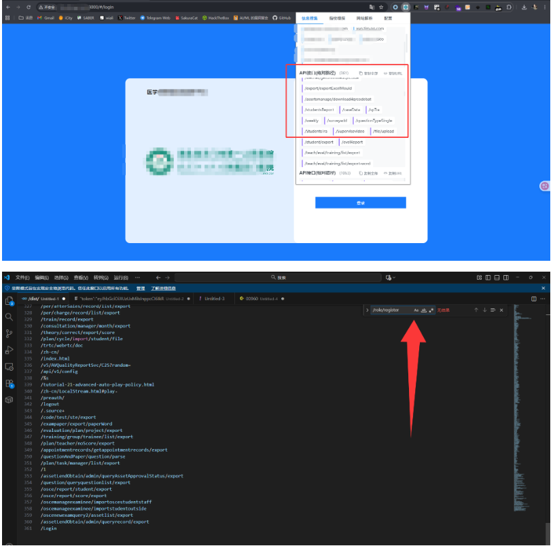Open Extensions view in VS Code activity bar
This screenshot has width=553, height=546.
[x=9, y=384]
